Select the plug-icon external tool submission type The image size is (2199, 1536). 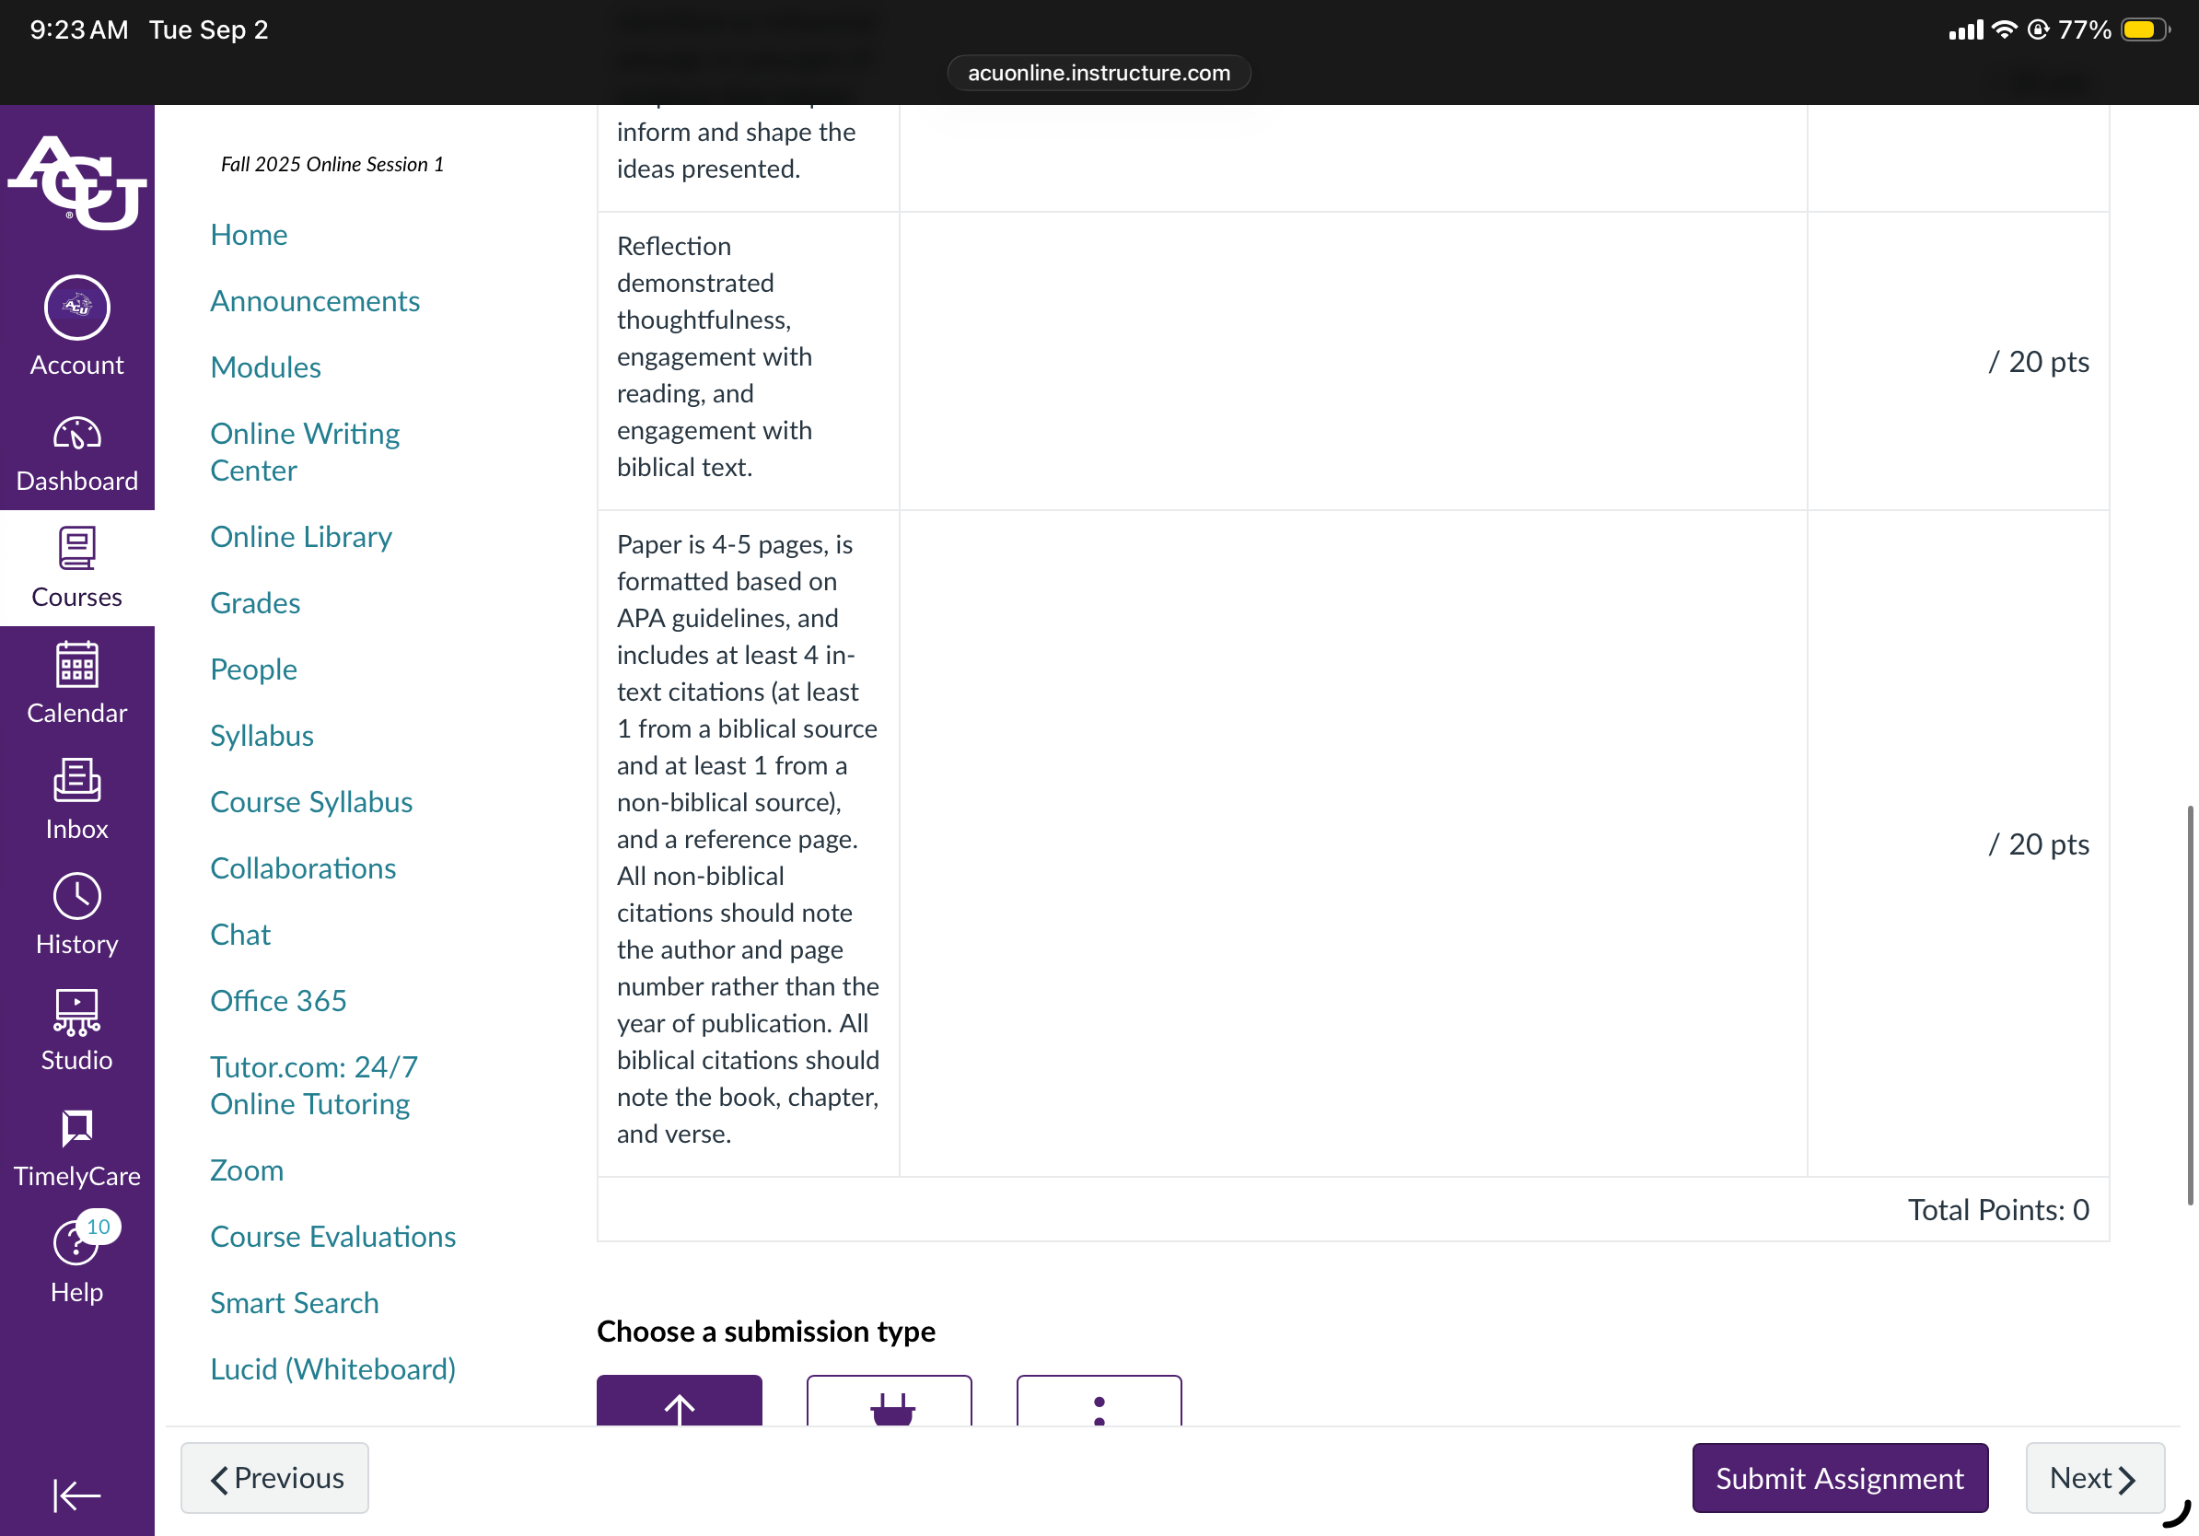(x=889, y=1400)
